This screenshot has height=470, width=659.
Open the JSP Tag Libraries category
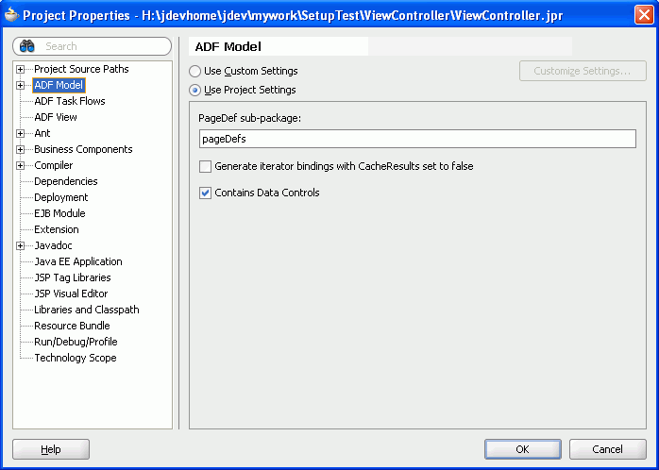[x=73, y=277]
